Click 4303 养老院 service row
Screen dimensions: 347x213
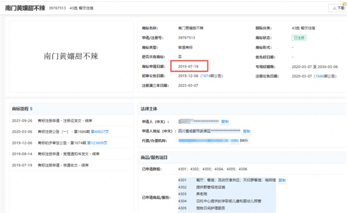tap(193, 194)
